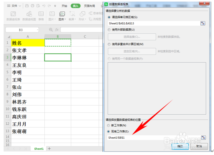Expand the 截屏 dropdown arrow

point(75,19)
